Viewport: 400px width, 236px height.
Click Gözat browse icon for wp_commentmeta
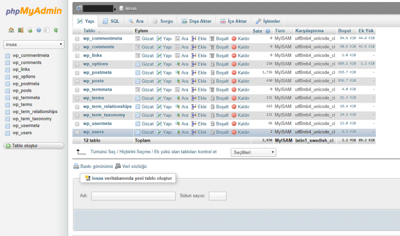point(137,39)
